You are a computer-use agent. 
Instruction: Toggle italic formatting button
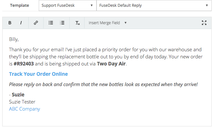(21, 23)
